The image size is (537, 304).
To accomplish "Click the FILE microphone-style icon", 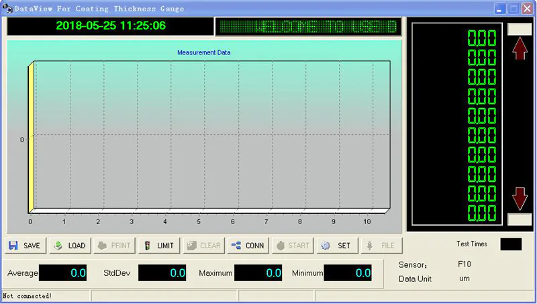I will (x=370, y=246).
